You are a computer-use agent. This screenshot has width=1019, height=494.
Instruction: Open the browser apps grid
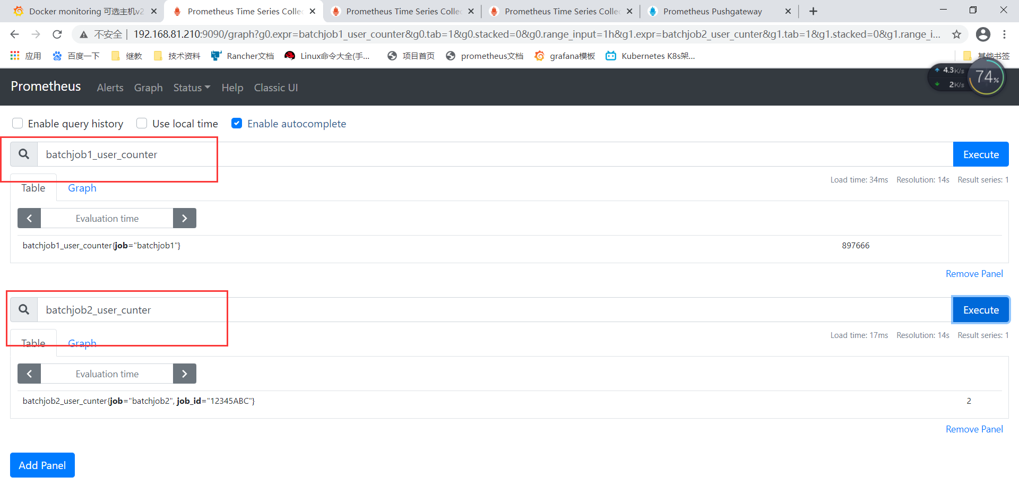tap(14, 56)
